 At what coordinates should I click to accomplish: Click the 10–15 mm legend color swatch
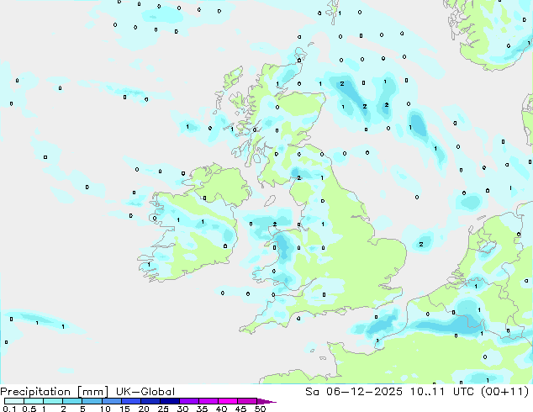coord(111,401)
